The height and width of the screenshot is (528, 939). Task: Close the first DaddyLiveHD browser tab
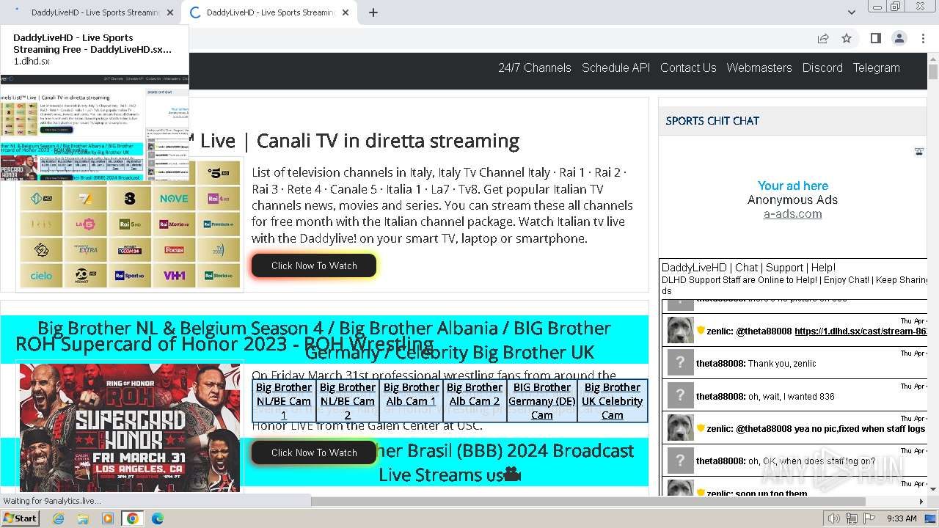(170, 12)
